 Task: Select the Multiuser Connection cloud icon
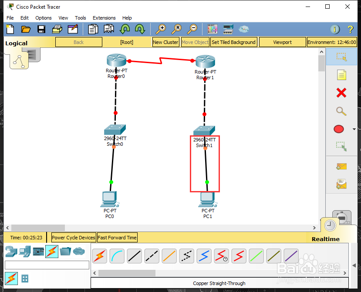(x=79, y=251)
